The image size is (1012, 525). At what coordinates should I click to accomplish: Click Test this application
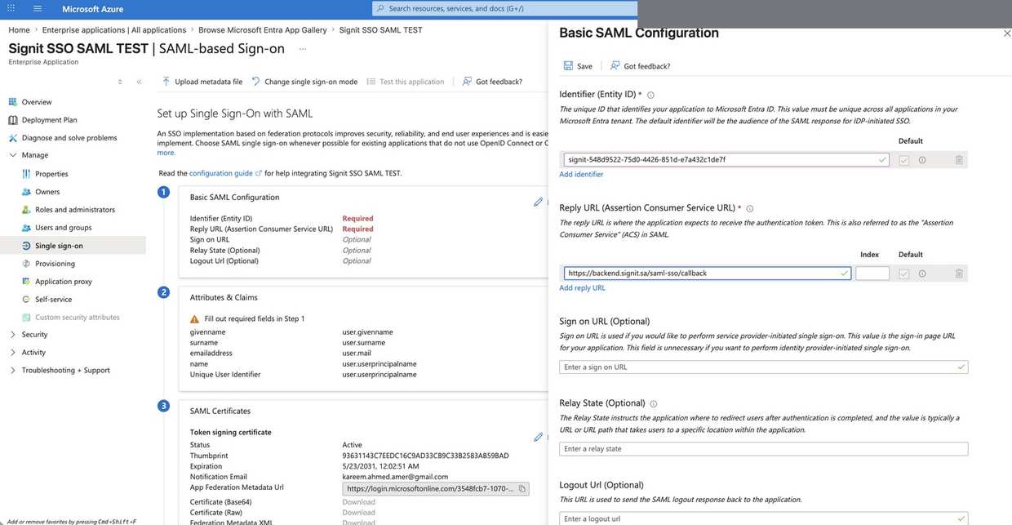point(406,82)
